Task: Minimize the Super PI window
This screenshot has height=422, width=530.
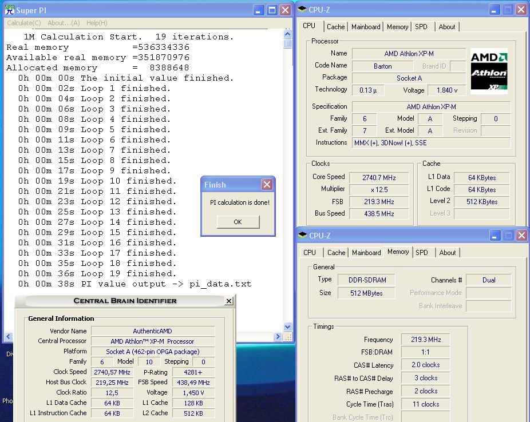Action: 258,10
